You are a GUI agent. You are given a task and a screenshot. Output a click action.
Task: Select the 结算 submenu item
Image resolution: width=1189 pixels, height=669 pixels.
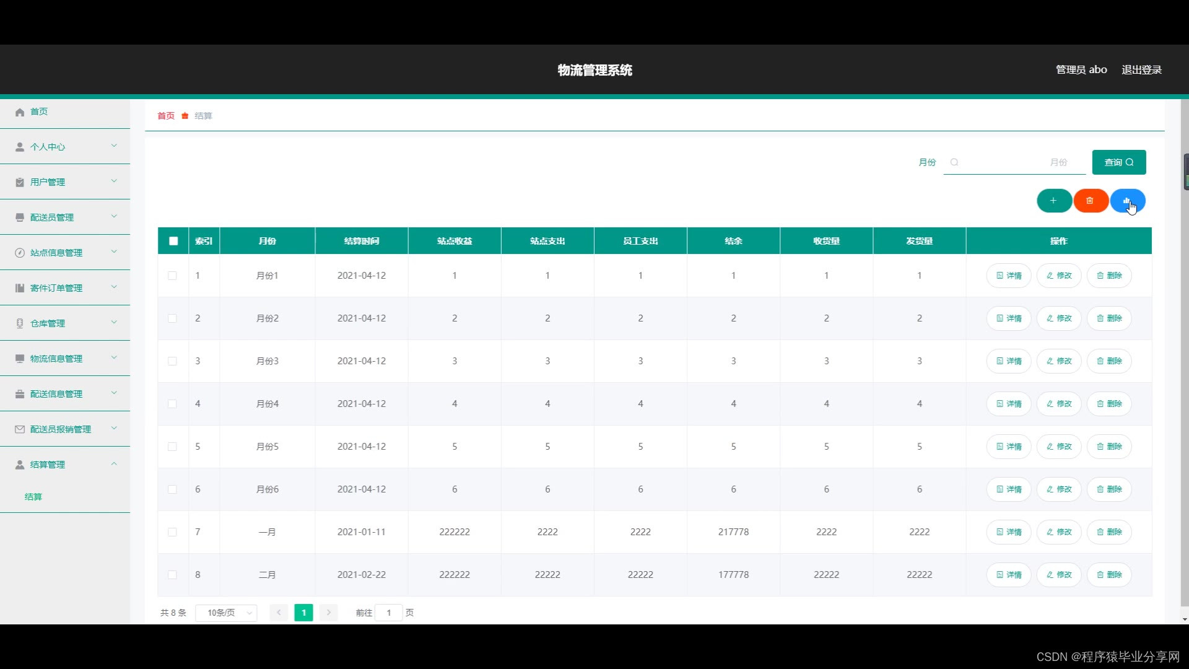(x=33, y=497)
